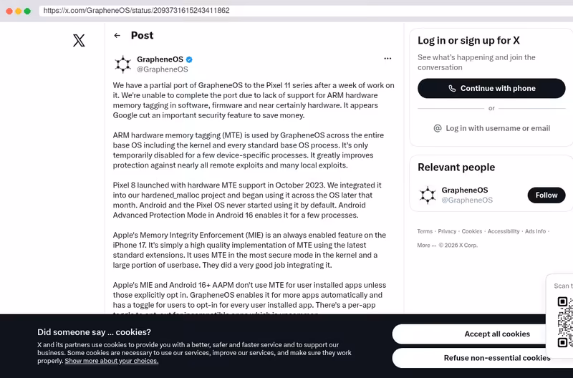Screen dimensions: 573x378
Task: Click the @ icon beside username login
Action: point(438,128)
